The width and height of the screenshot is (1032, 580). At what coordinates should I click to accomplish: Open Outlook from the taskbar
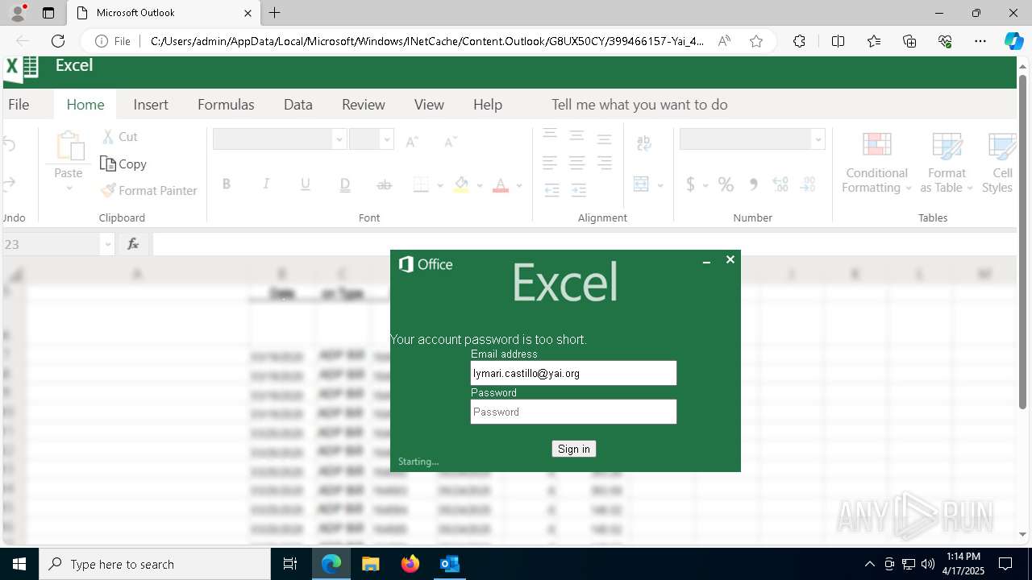[x=450, y=564]
